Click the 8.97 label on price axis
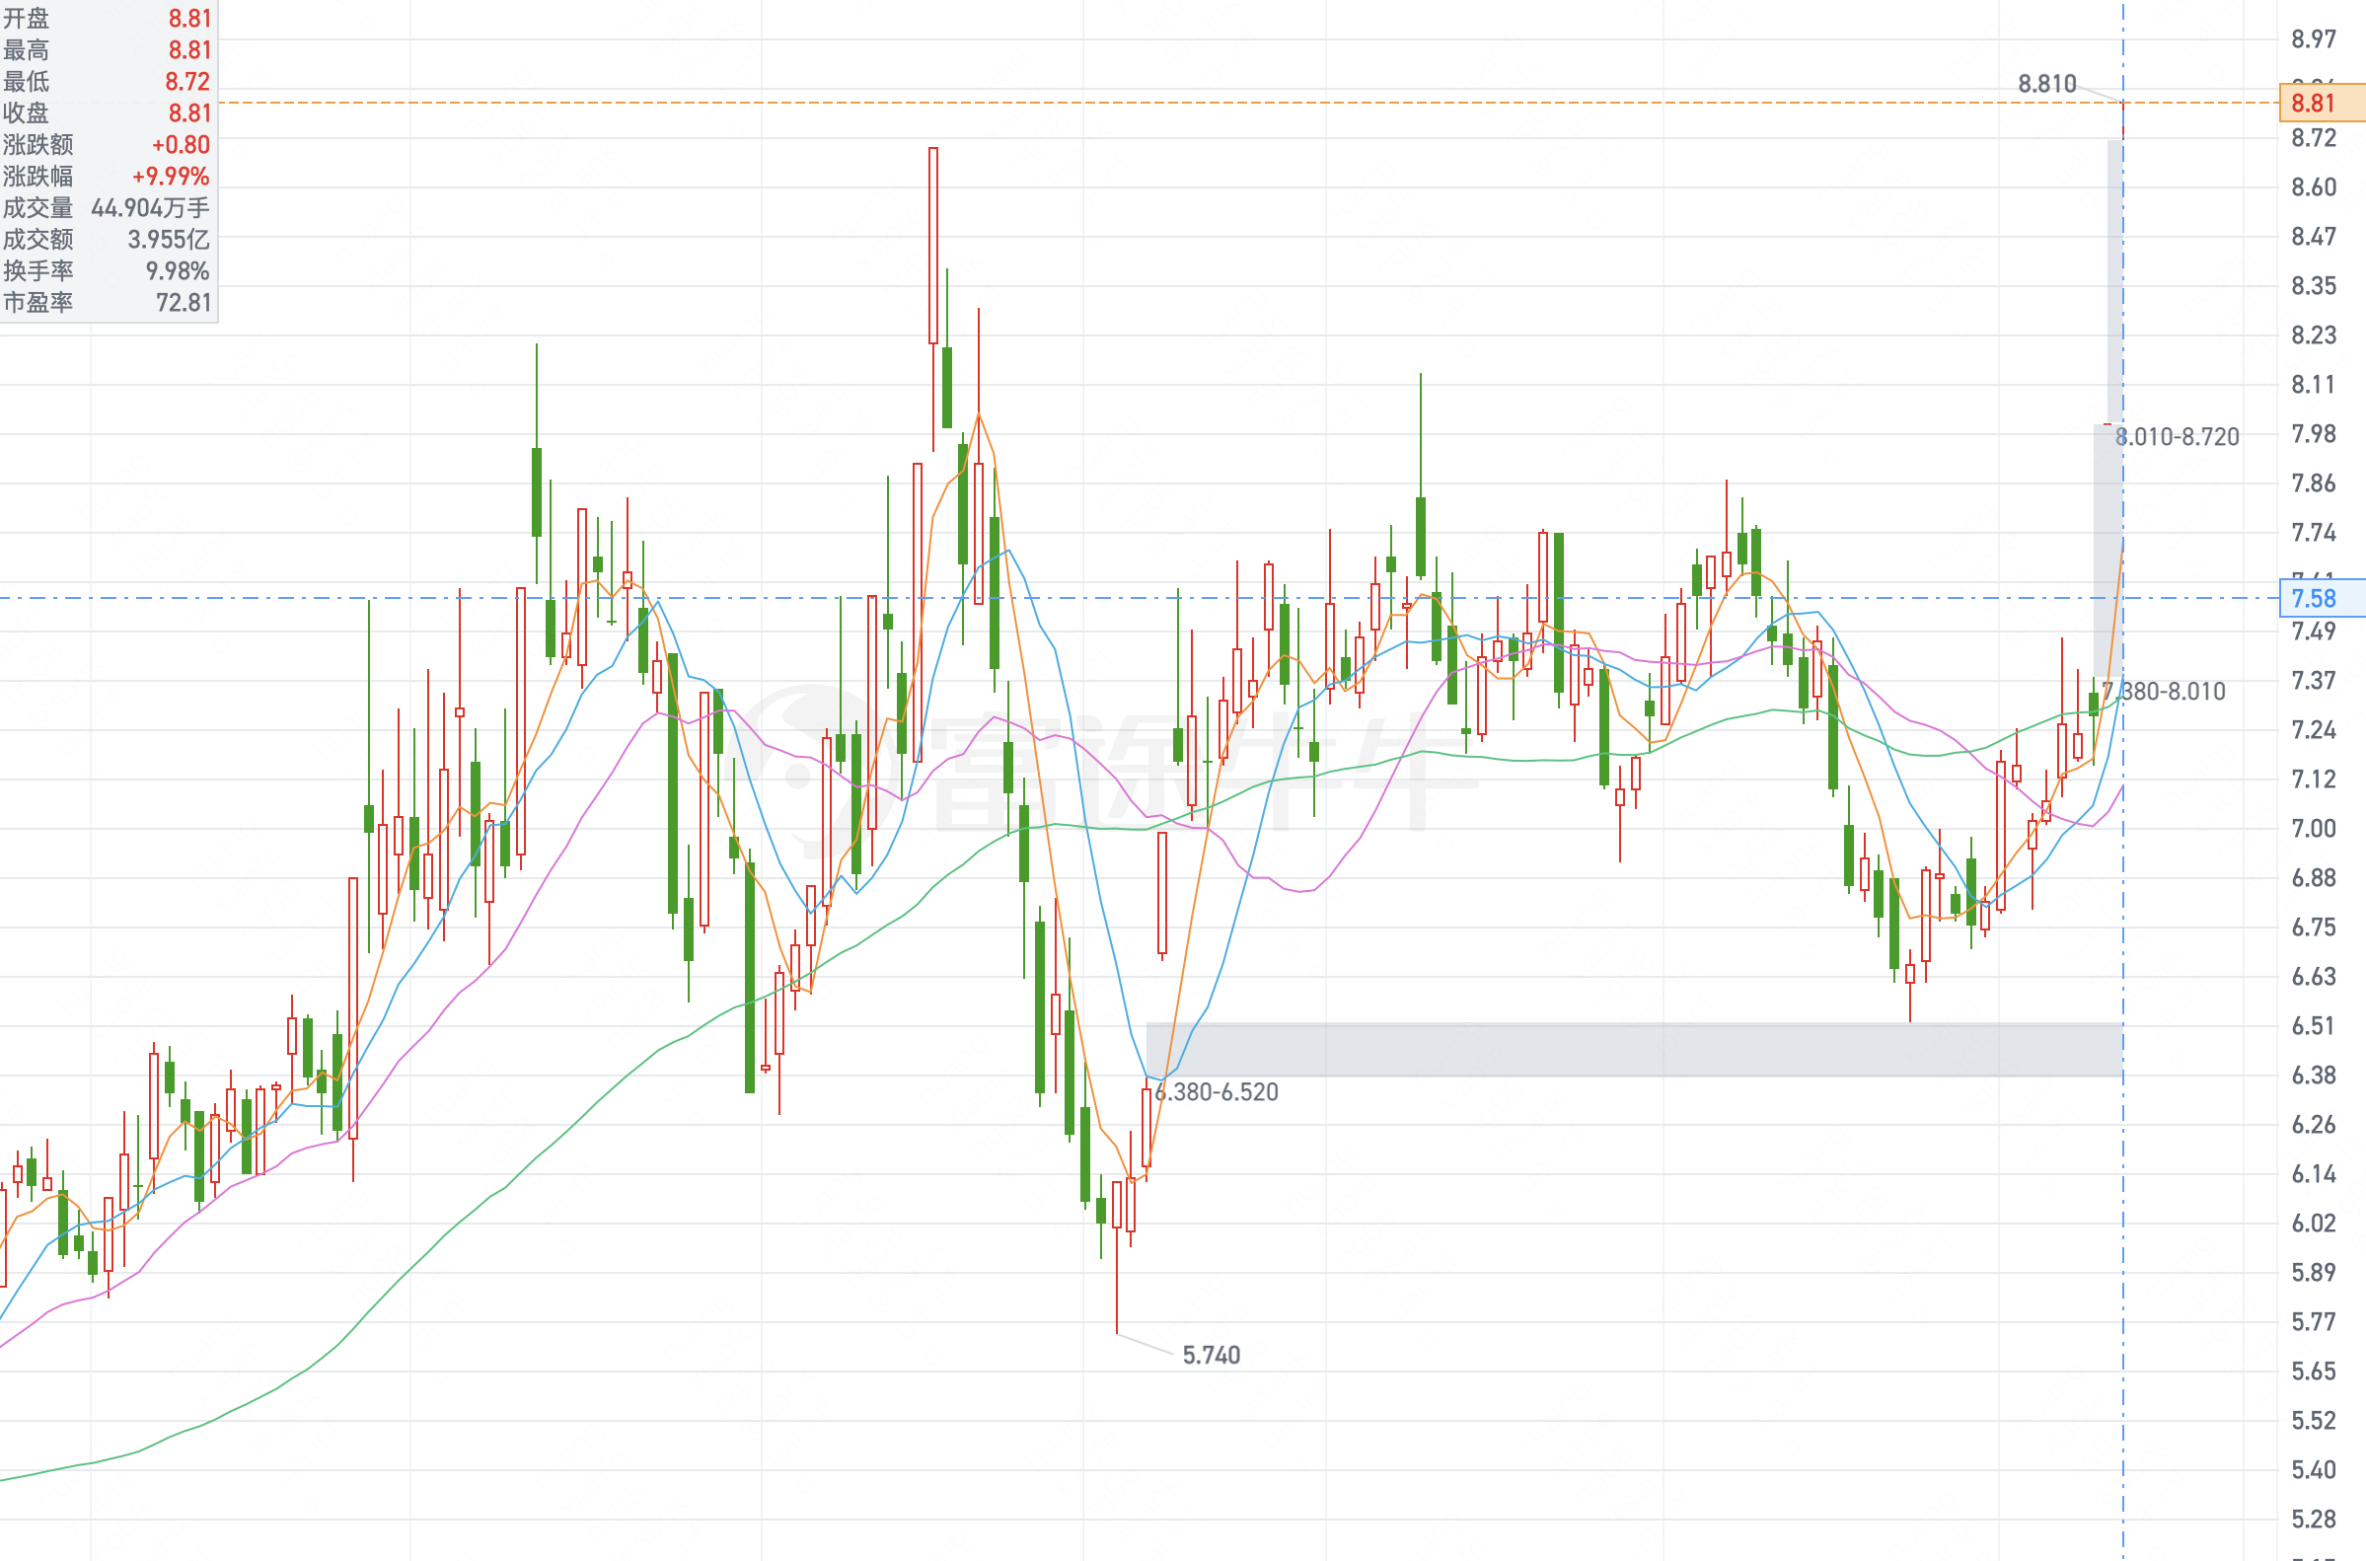Viewport: 2366px width, 1561px height. 2313,38
